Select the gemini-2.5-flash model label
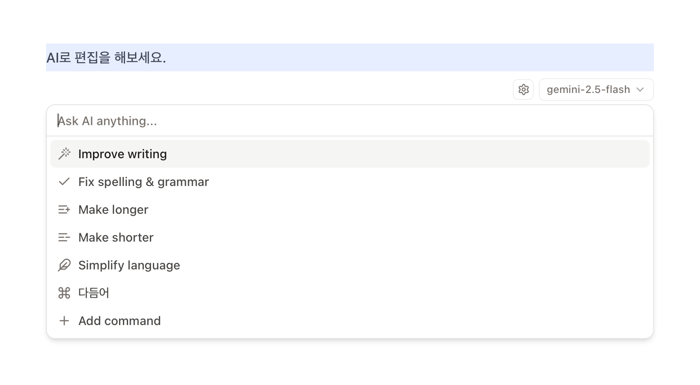700x385 pixels. click(588, 90)
